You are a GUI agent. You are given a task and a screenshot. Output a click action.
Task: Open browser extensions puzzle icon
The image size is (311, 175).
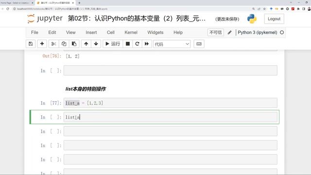pyautogui.click(x=298, y=9)
